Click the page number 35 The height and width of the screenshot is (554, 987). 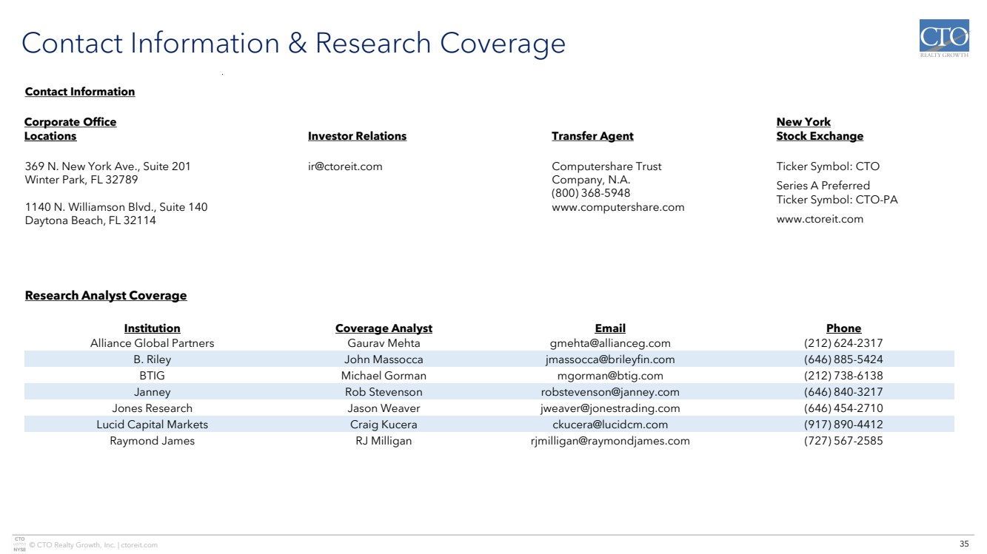pos(964,544)
